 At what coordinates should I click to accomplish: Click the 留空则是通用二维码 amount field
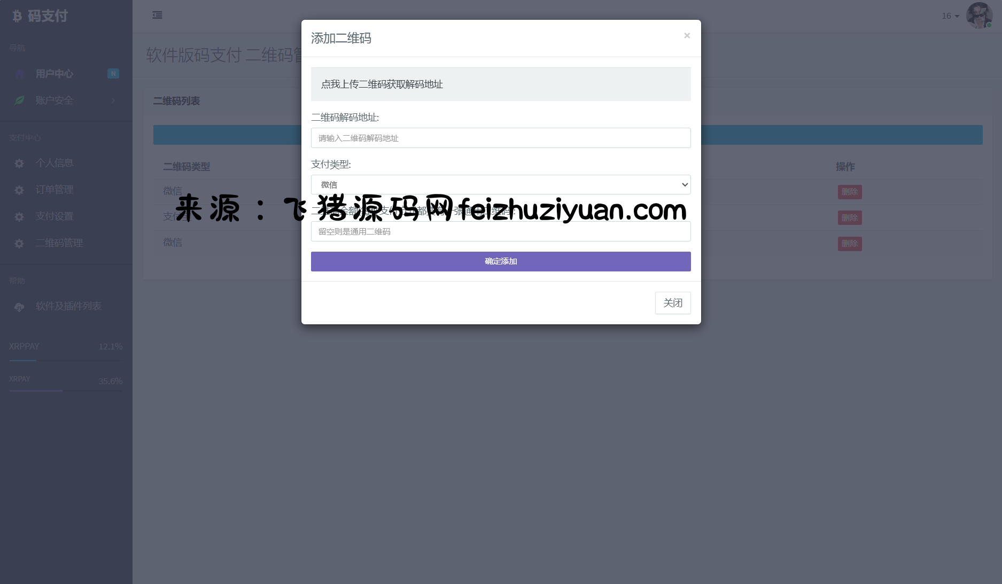[501, 231]
